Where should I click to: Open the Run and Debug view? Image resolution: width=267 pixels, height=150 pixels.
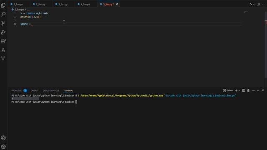[x=3, y=32]
